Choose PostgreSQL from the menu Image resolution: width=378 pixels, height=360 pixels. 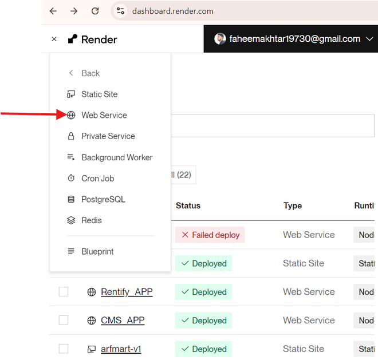104,200
